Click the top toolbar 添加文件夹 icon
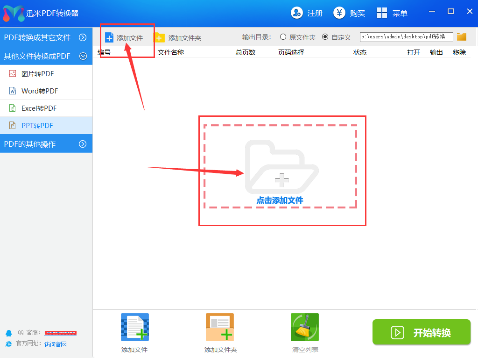 [160, 37]
